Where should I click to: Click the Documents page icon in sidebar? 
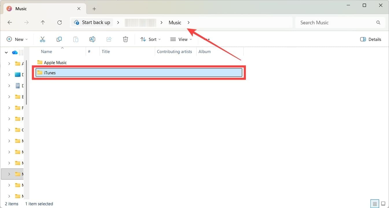18,86
